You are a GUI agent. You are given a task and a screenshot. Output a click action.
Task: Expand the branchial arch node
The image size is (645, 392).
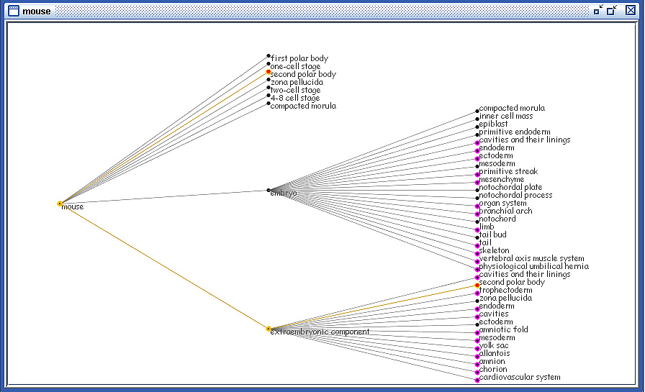477,214
